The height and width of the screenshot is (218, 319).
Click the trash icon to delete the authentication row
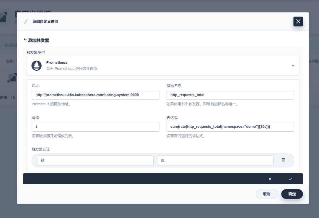point(283,160)
